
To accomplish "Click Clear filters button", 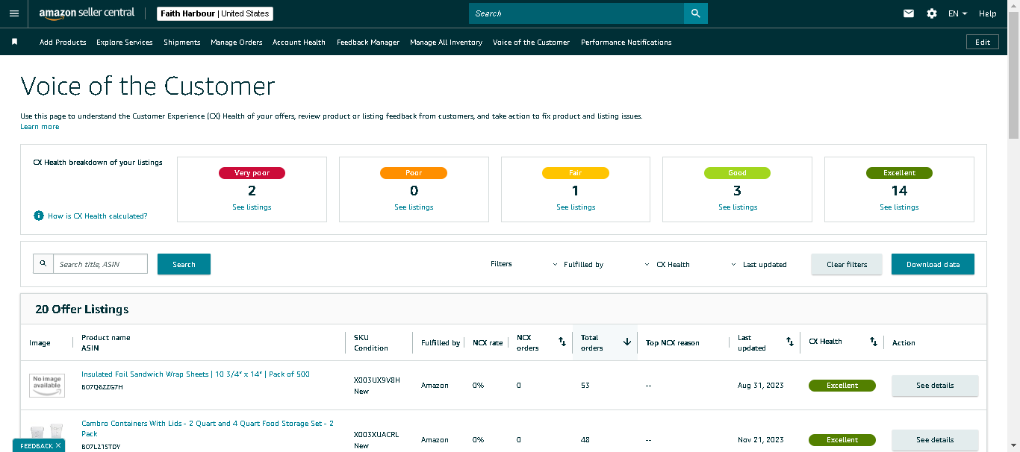I will [x=847, y=264].
